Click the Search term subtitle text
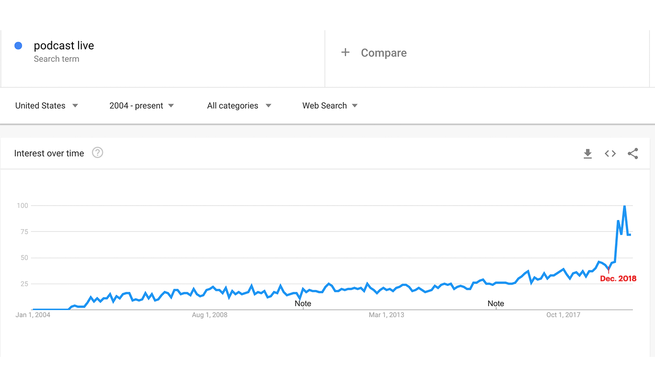 (57, 59)
